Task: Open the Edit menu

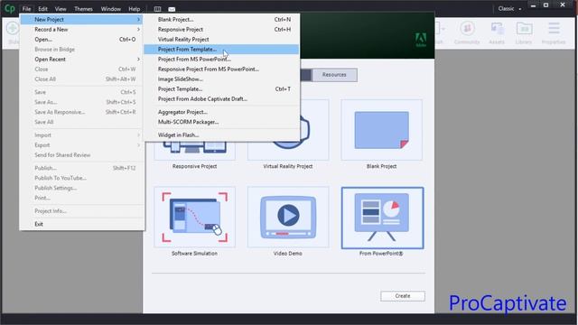Action: click(x=42, y=9)
